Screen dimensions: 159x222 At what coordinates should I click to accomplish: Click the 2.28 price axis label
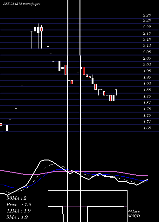point(147,15)
